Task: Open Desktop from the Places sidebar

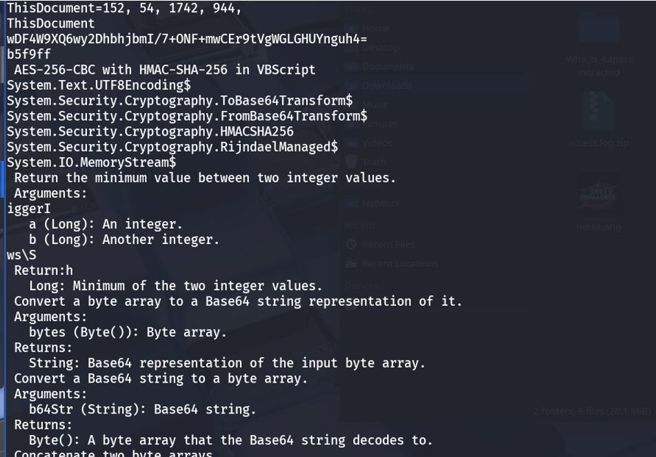Action: (380, 48)
